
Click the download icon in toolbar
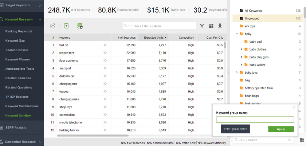coord(220,26)
